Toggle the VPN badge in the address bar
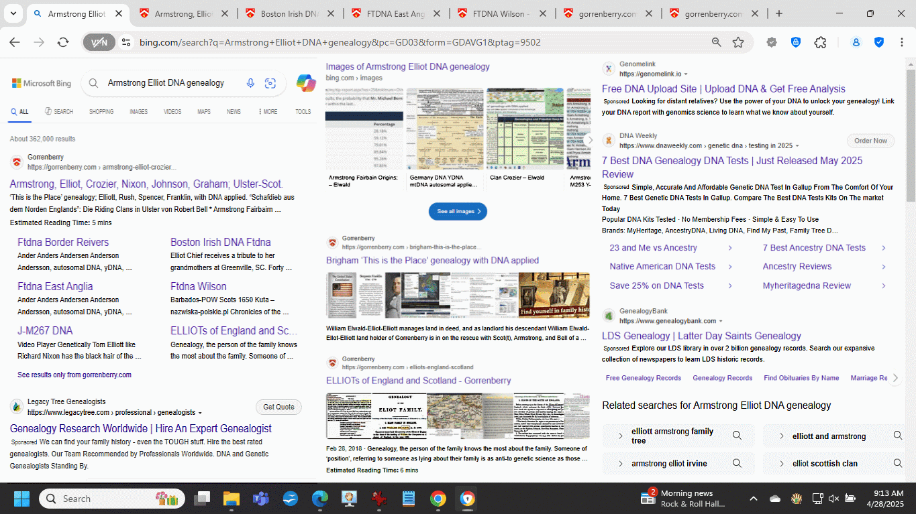 click(x=99, y=42)
